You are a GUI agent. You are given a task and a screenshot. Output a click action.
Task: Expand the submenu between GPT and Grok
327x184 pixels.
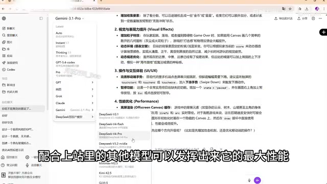tap(75, 89)
